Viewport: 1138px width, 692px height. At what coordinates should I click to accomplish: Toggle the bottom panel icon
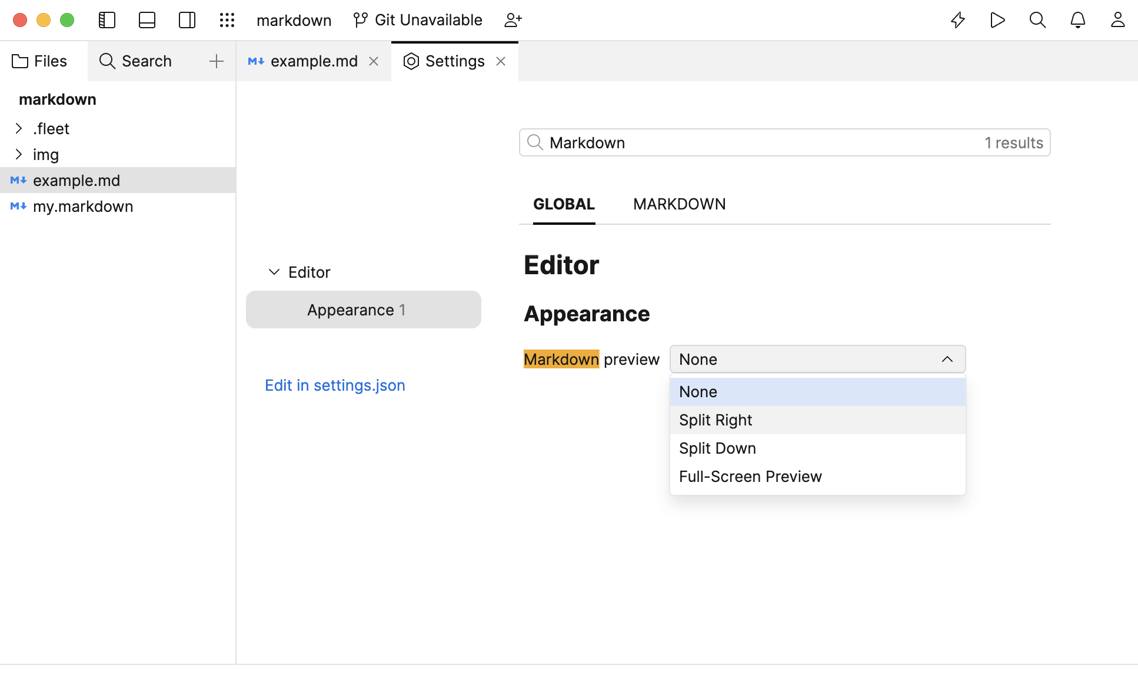(x=147, y=19)
